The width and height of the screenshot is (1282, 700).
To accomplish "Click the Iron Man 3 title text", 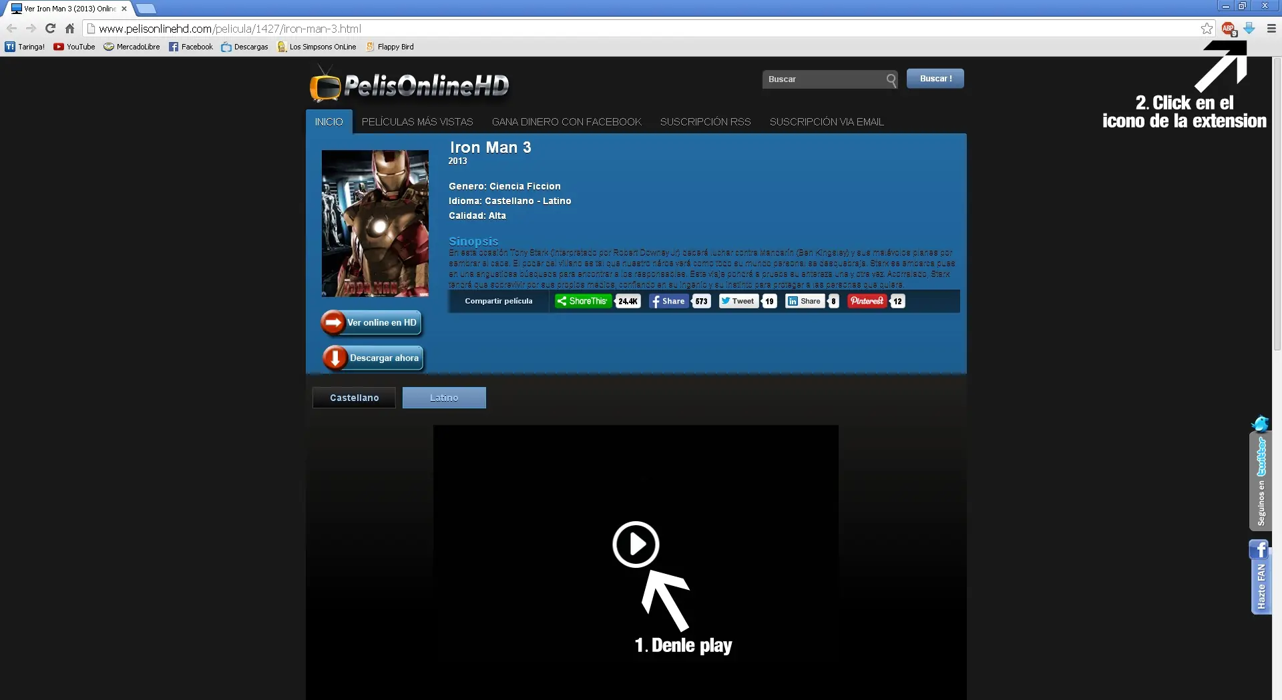I will pyautogui.click(x=491, y=147).
